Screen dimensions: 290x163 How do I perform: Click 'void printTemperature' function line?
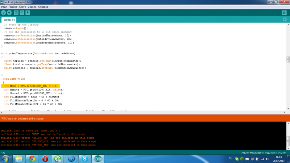click(38, 53)
